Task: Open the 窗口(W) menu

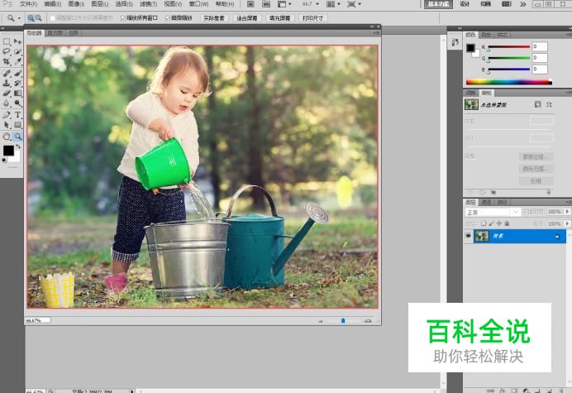Action: [198, 4]
